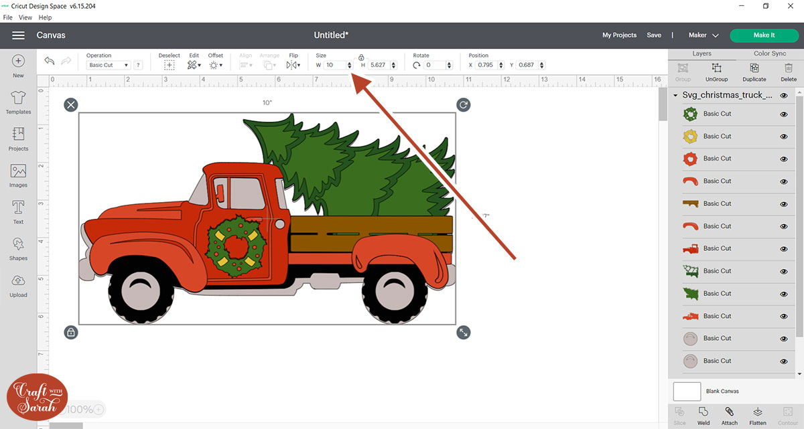The image size is (804, 429).
Task: Open the Upload panel from the sidebar
Action: (x=18, y=280)
